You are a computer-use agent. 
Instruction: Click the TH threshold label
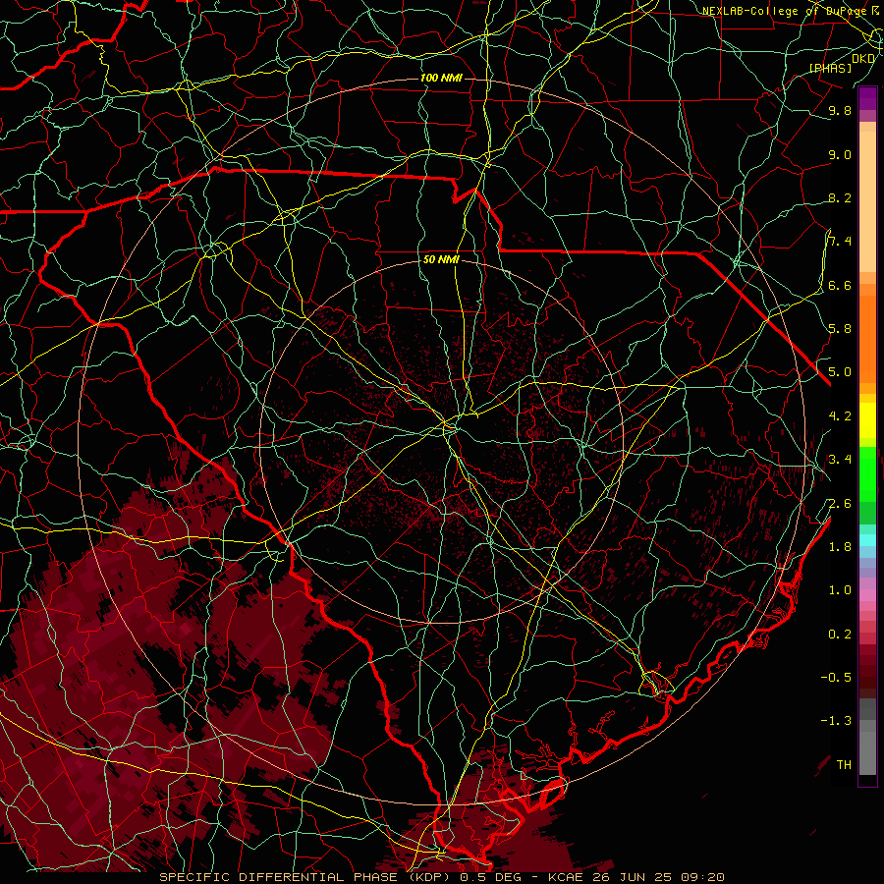pyautogui.click(x=844, y=764)
